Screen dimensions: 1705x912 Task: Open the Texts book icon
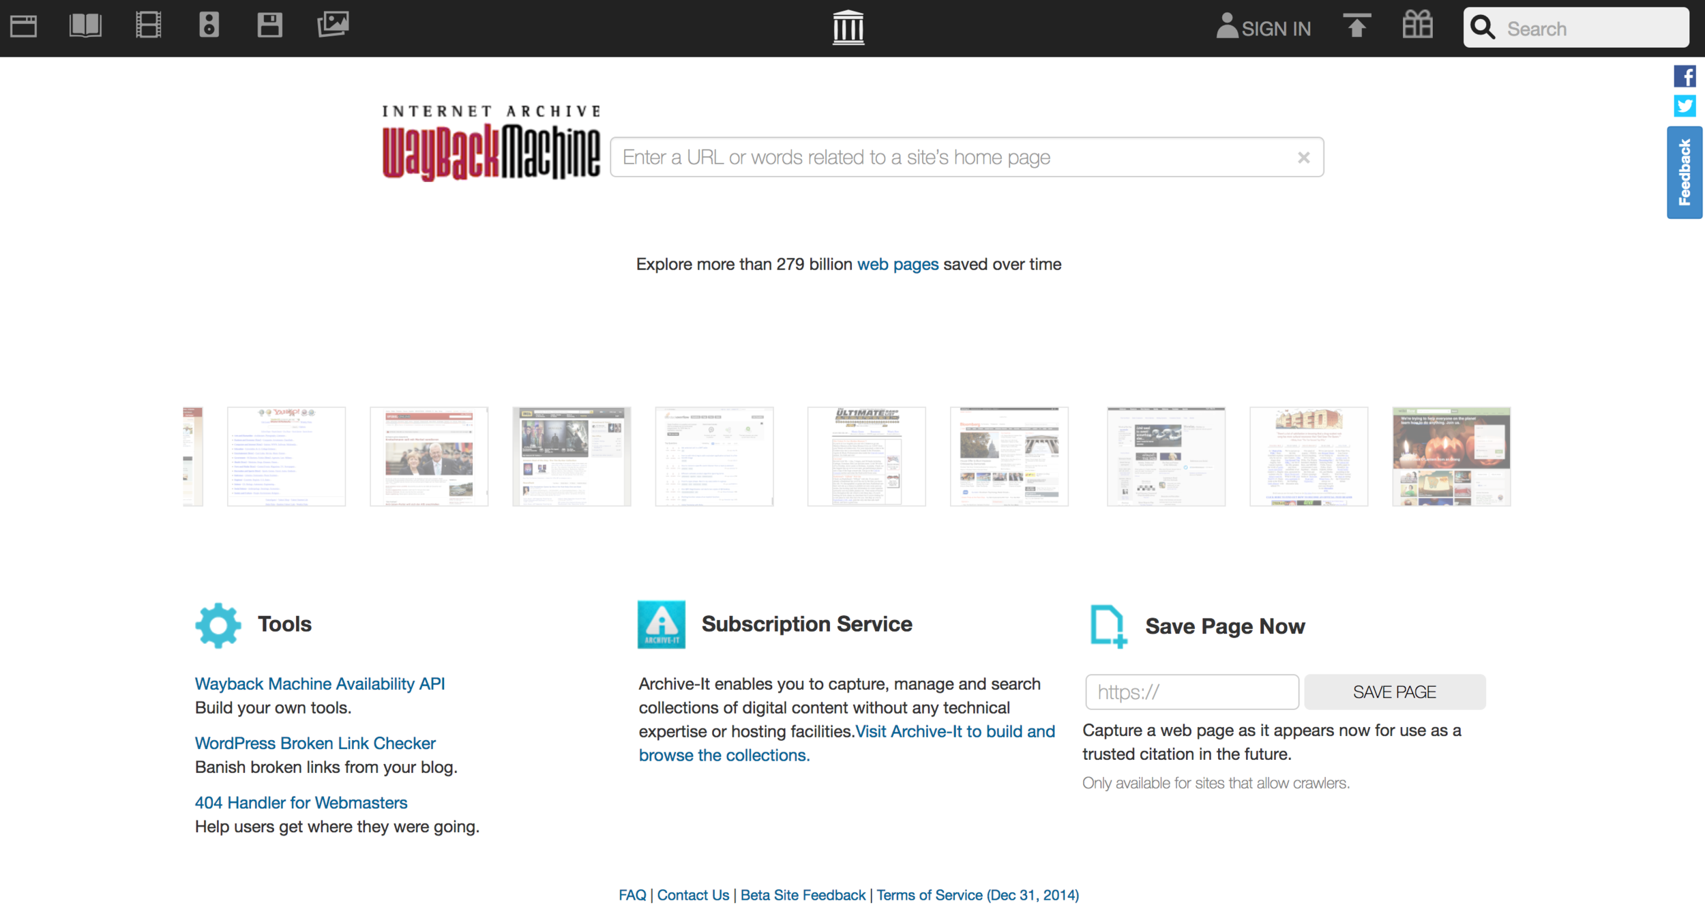(85, 26)
